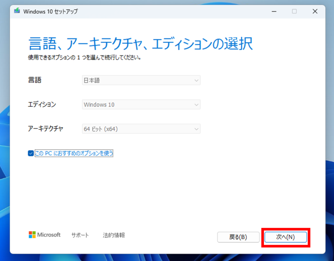
Task: Open the エディション dropdown showing Windows 10
Action: coord(141,104)
